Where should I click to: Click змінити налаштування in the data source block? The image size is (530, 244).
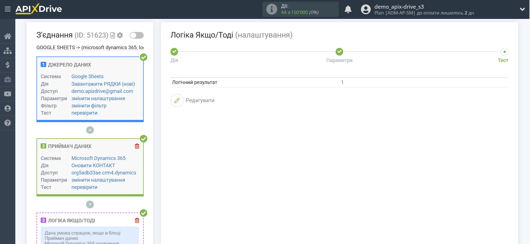[98, 98]
